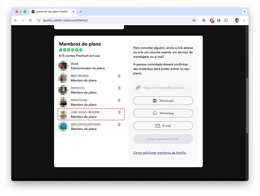Click the Chrome profile avatar icon
Screen dimensions: 260x196
pyautogui.click(x=237, y=20)
